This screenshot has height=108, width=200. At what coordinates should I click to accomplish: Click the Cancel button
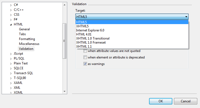(x=186, y=101)
